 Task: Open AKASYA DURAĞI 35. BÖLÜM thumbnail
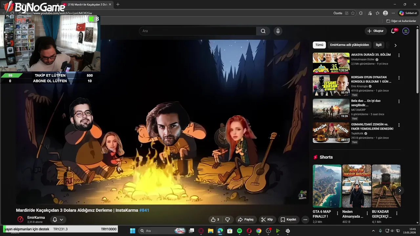pos(331,63)
